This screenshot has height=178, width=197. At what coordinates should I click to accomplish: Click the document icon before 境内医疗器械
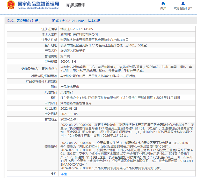pyautogui.click(x=9, y=21)
